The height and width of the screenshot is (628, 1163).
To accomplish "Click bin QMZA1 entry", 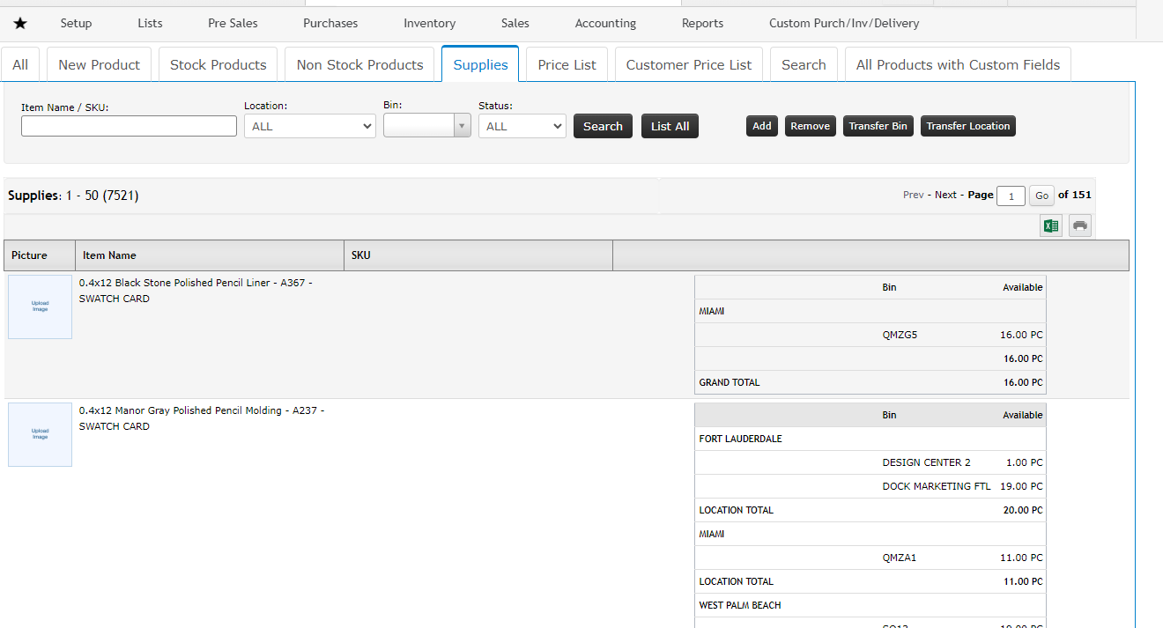I will [x=900, y=558].
